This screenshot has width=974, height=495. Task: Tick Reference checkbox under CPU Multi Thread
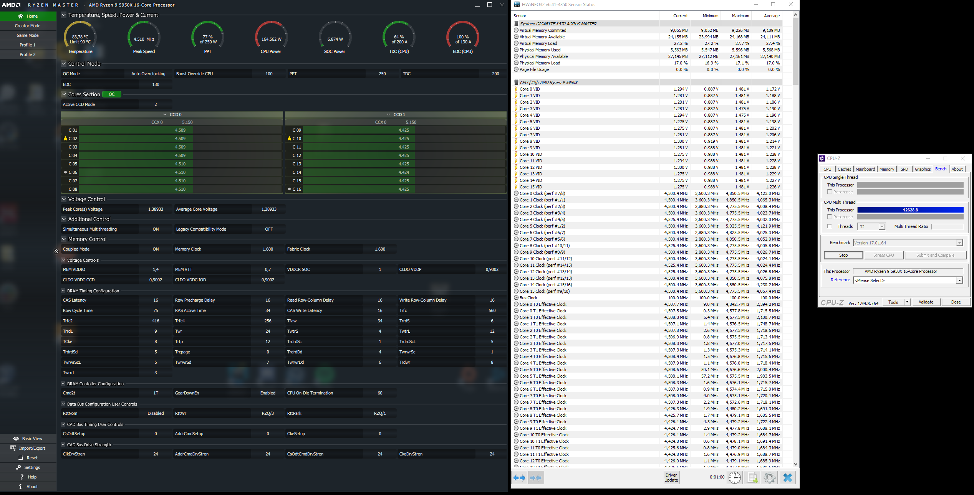(830, 216)
